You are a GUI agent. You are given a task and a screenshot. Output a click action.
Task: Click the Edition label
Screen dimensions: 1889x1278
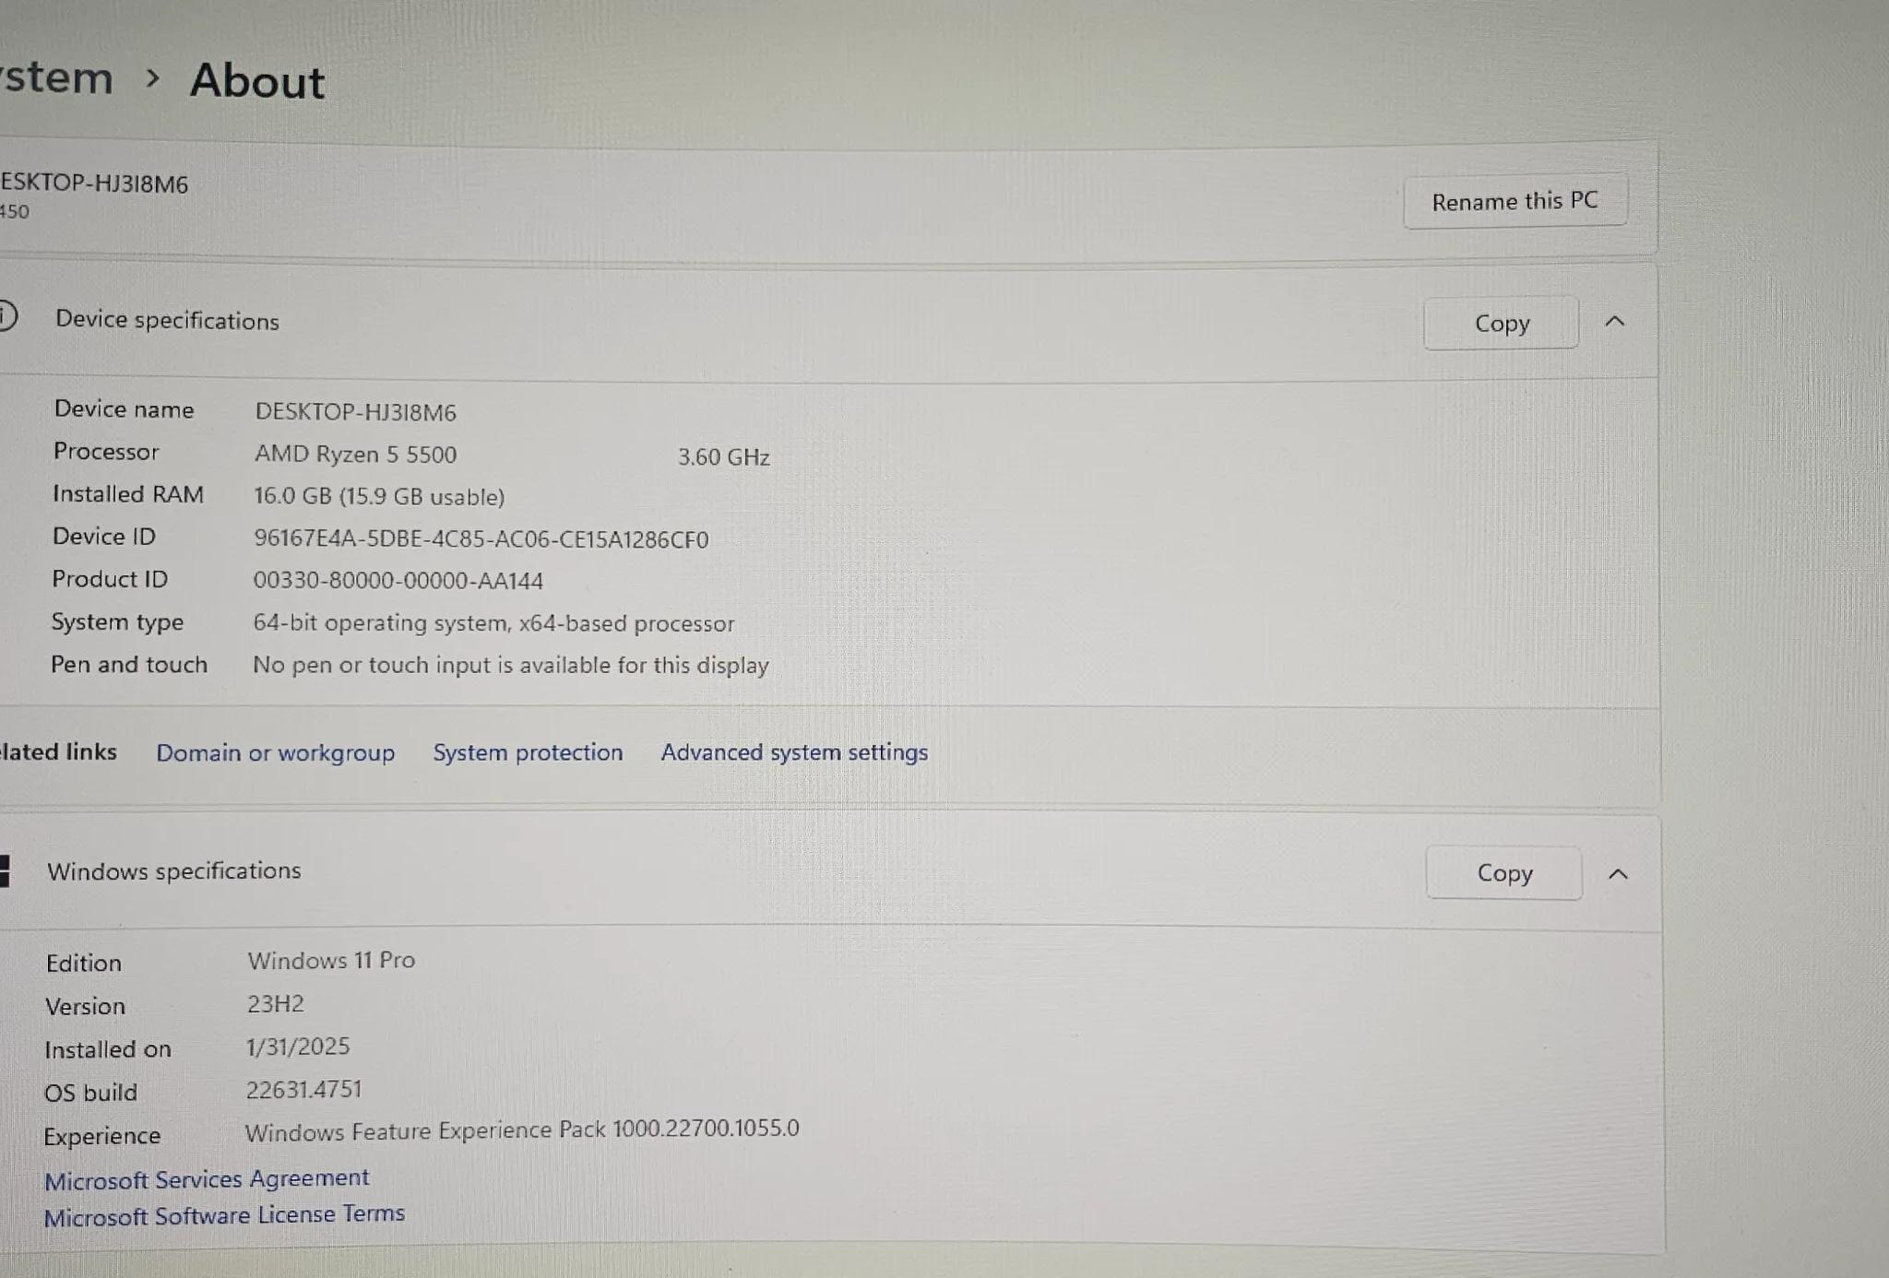(x=84, y=963)
